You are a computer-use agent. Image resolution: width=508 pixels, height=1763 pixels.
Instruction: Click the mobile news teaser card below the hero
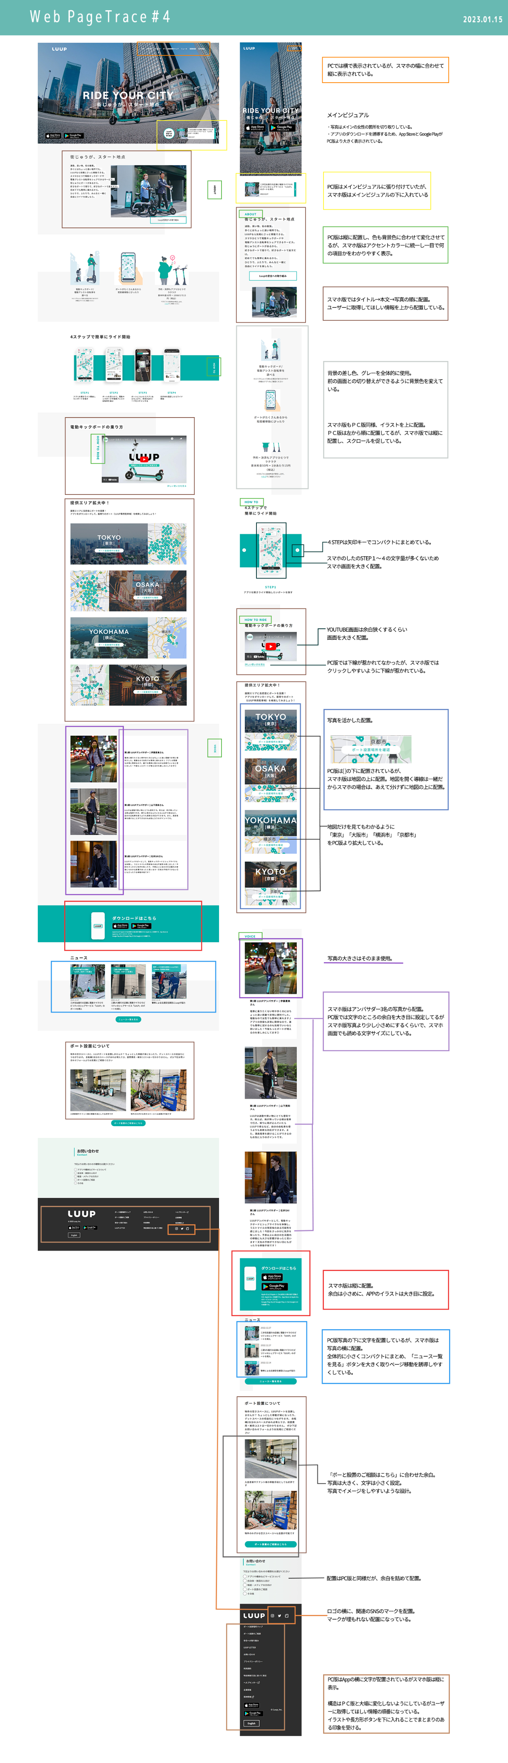(271, 190)
